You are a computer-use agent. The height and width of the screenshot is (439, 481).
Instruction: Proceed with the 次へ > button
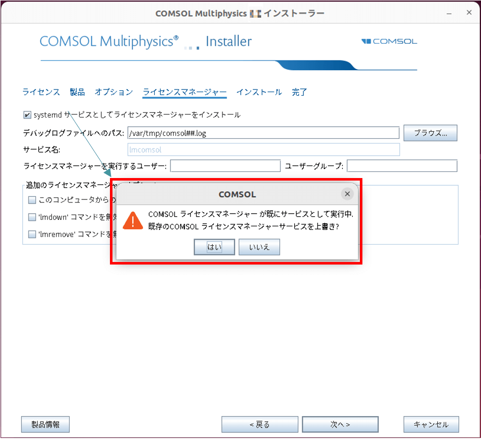tap(340, 424)
